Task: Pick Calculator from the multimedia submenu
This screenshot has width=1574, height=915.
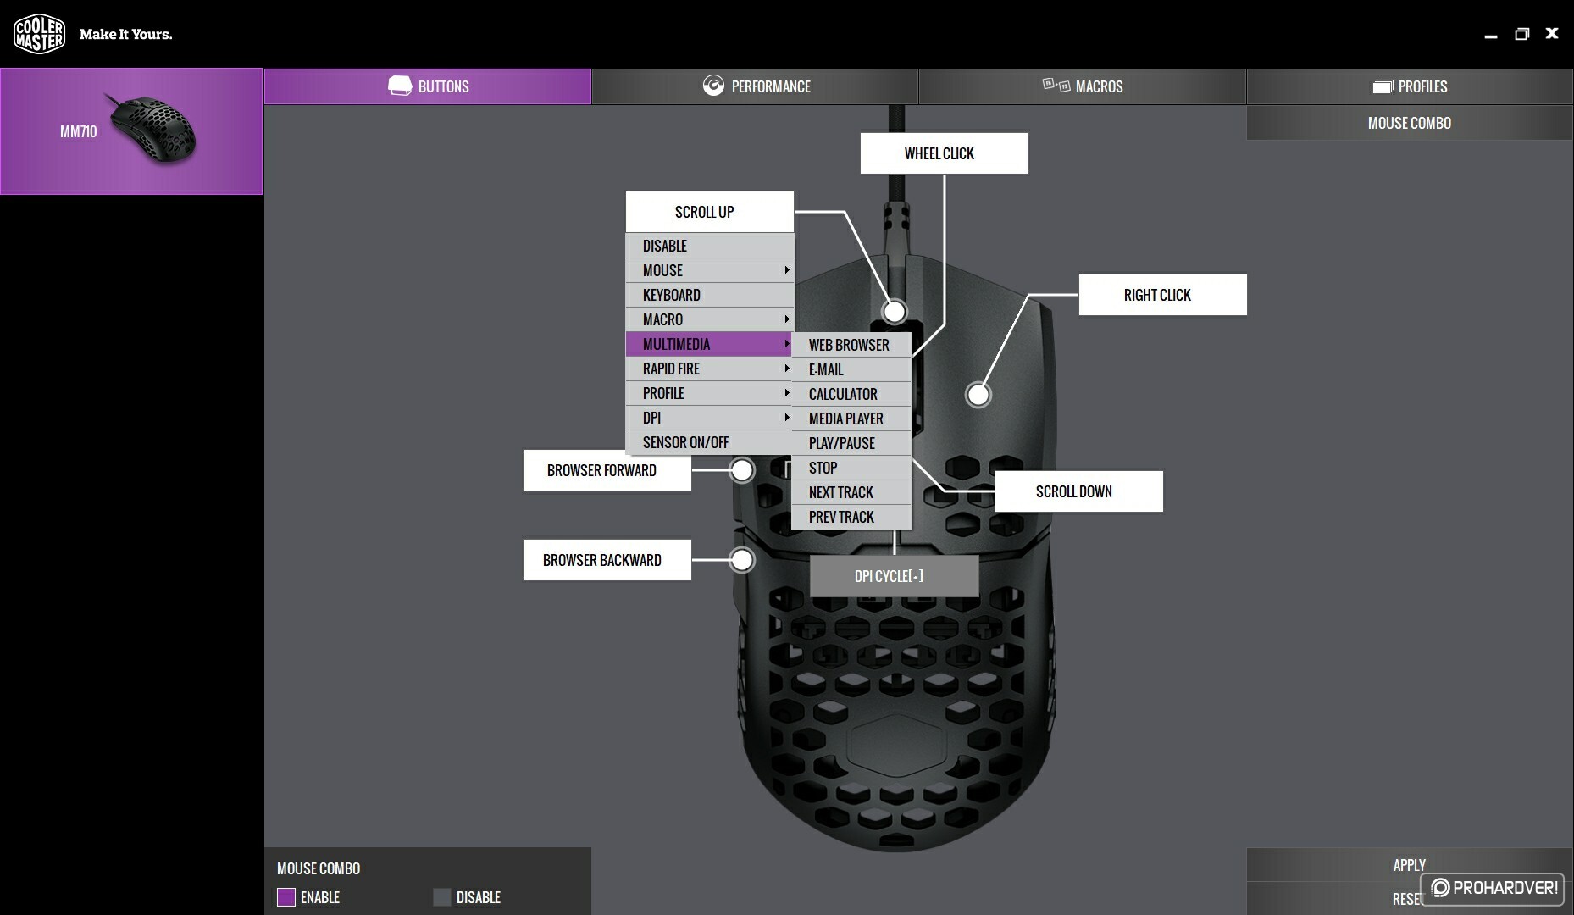Action: click(851, 394)
